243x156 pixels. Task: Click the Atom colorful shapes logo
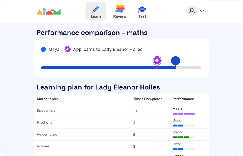tap(49, 11)
